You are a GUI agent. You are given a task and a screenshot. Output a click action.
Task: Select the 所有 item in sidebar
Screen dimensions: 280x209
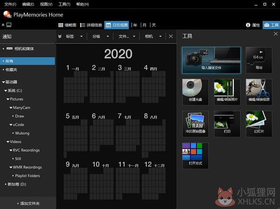point(28,61)
